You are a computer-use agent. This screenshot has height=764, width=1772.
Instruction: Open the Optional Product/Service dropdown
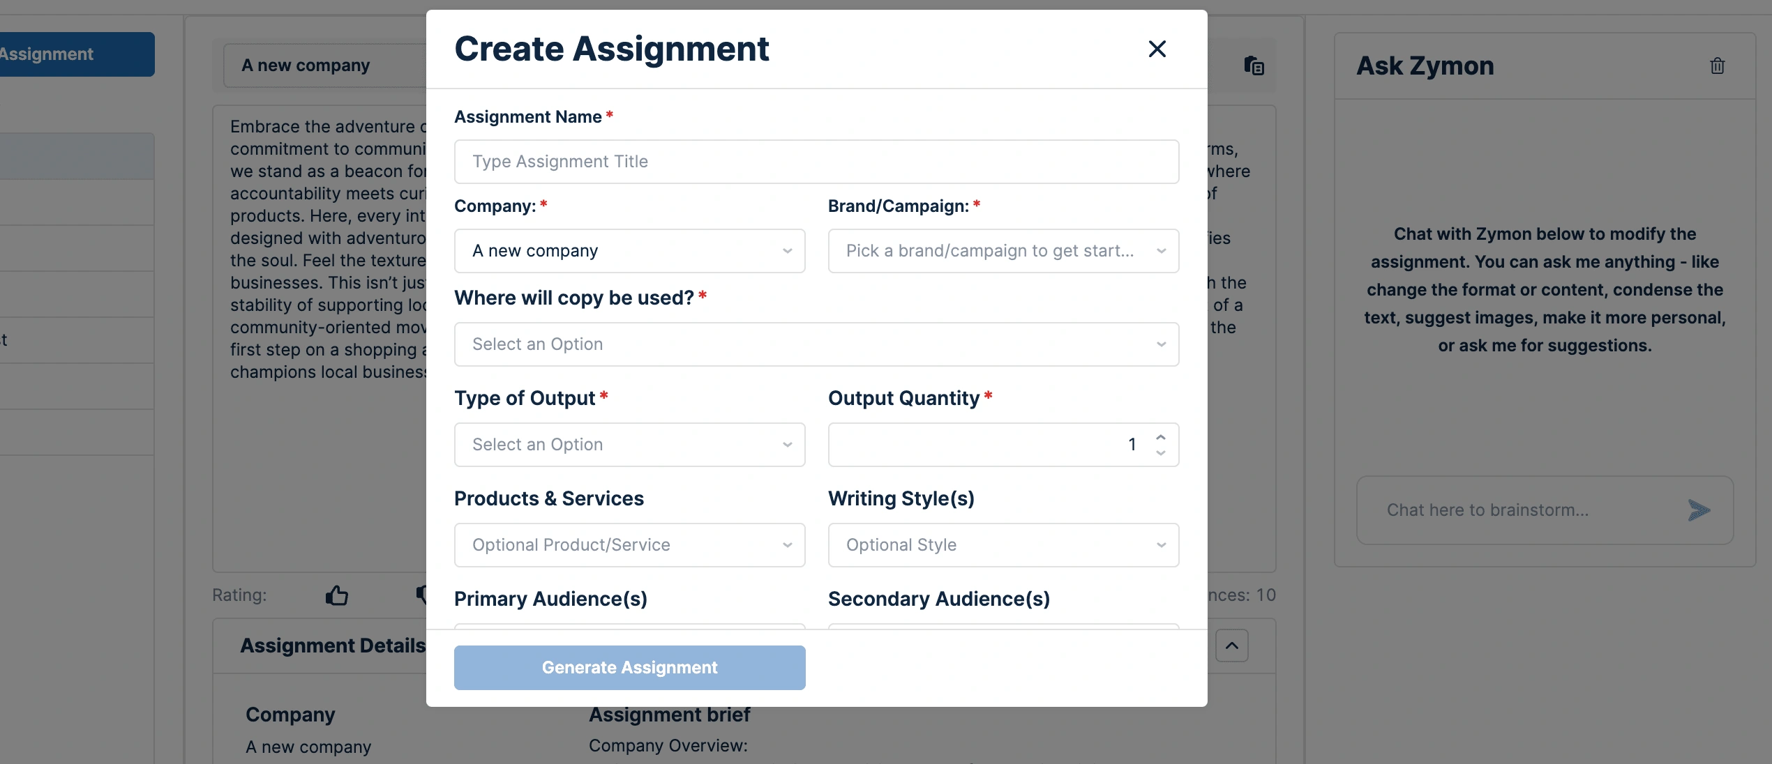pyautogui.click(x=629, y=545)
